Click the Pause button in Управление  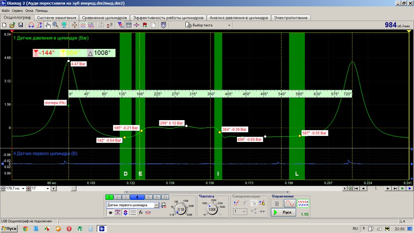277,204
